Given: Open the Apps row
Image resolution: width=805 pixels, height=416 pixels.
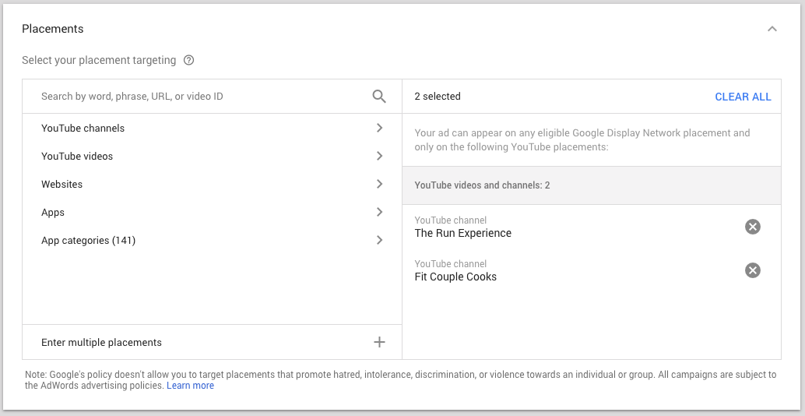Looking at the screenshot, I should point(212,212).
